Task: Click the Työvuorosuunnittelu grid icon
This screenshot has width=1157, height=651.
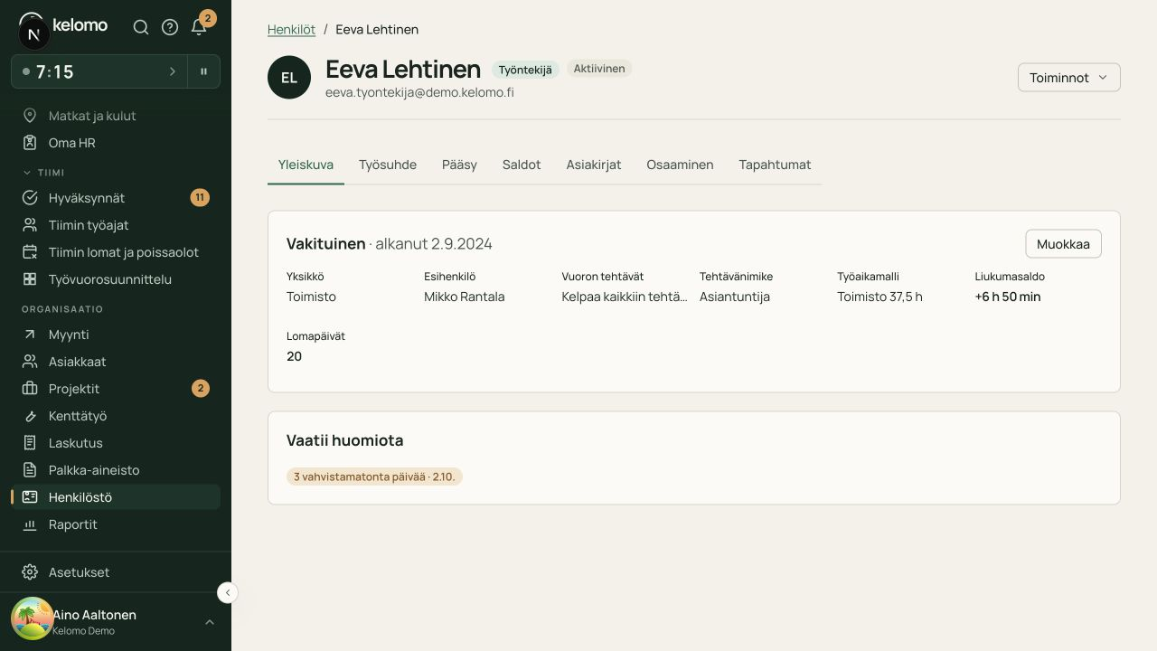Action: pyautogui.click(x=30, y=279)
